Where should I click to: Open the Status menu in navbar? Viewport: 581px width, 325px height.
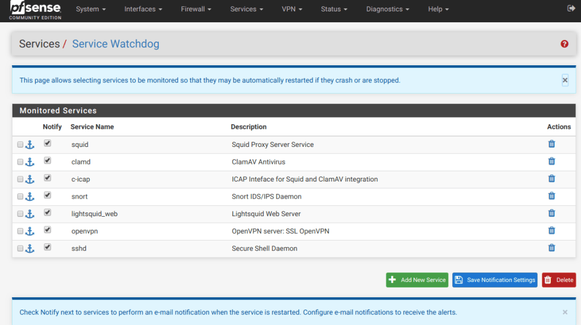point(334,9)
